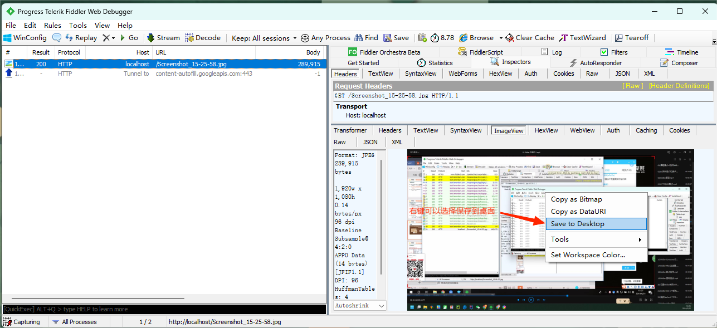Image resolution: width=717 pixels, height=328 pixels.
Task: Open the response WebView tab
Action: pyautogui.click(x=582, y=130)
